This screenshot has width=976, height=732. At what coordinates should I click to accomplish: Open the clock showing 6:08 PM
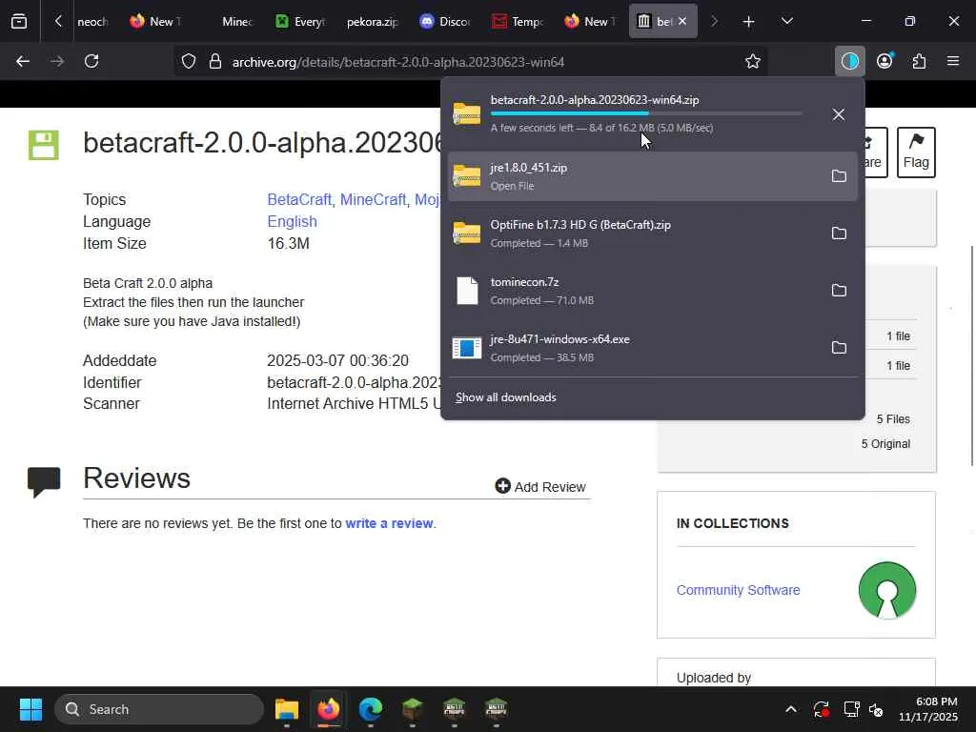click(x=928, y=709)
